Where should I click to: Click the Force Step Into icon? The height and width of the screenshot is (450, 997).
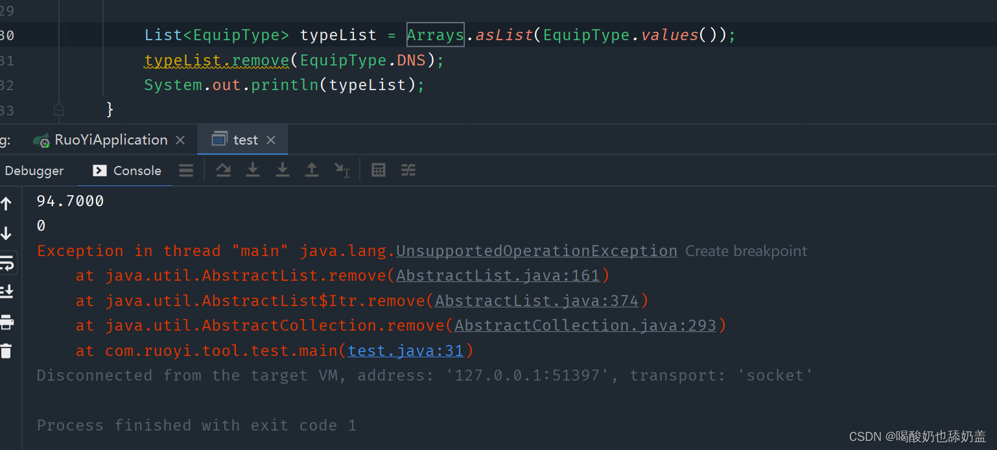(282, 170)
